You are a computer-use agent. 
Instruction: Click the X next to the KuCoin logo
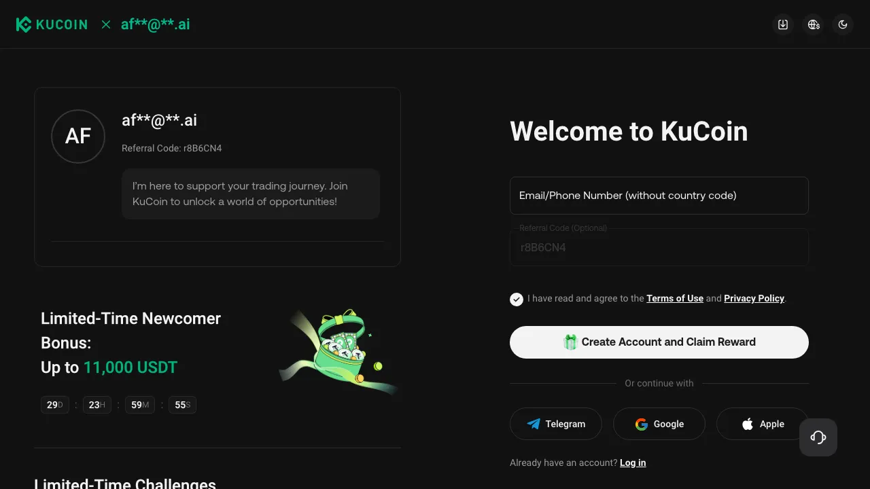click(x=106, y=24)
